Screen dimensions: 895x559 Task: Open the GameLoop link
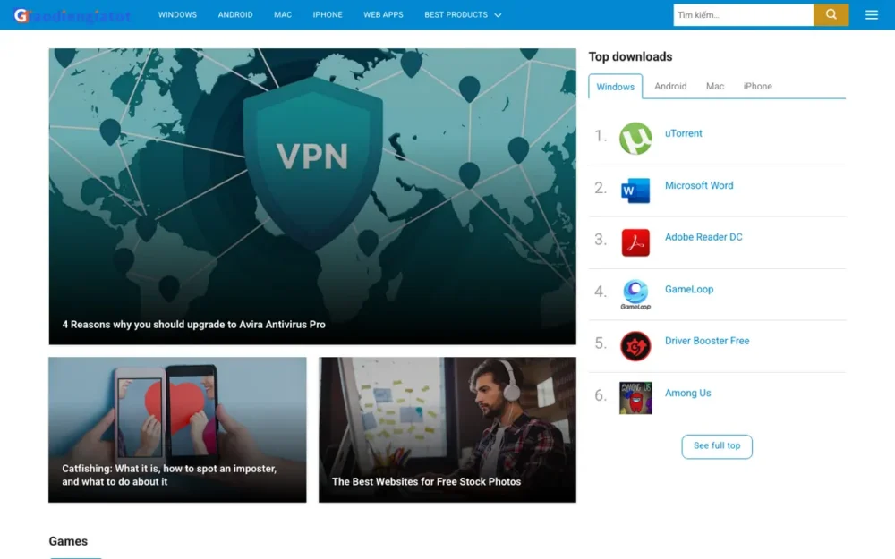click(x=689, y=289)
